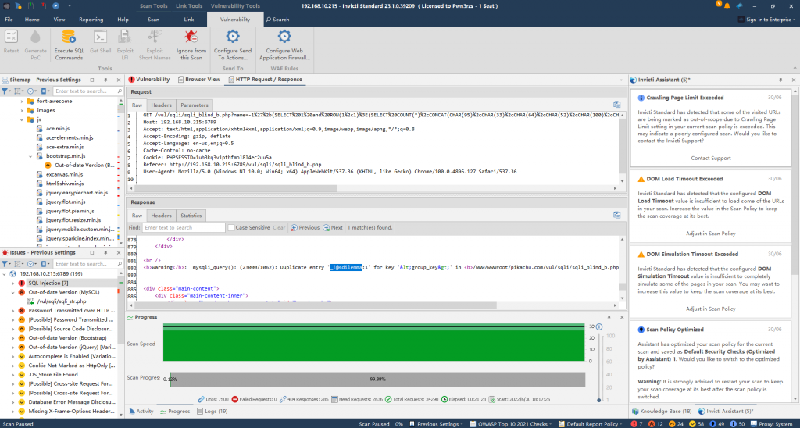800x428 pixels.
Task: Expand the SQL Injection issue node
Action: tap(13, 283)
